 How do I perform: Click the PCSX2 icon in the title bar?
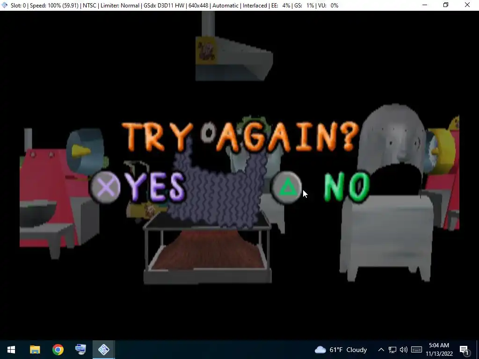pos(4,5)
